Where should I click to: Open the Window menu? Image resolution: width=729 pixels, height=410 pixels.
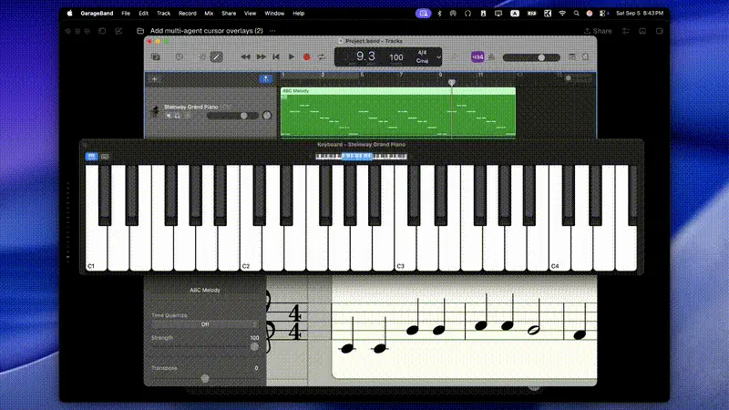click(x=274, y=14)
